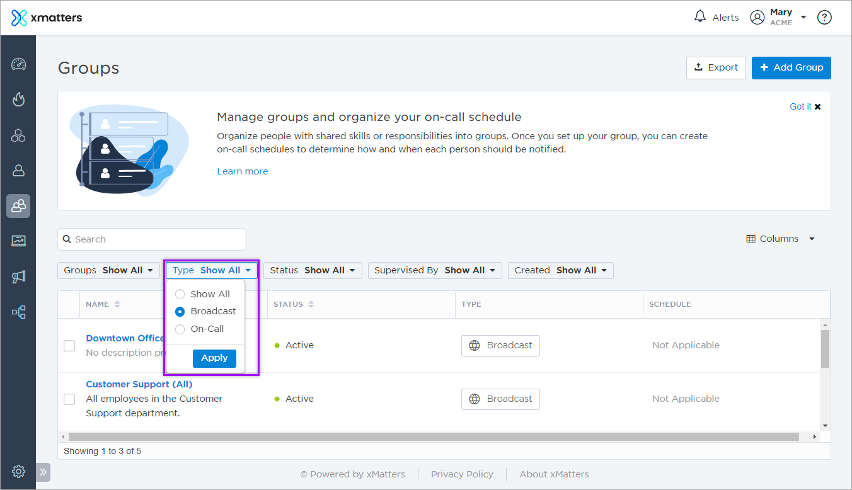Click the vertical table scrollbar thumb
Image resolution: width=852 pixels, height=490 pixels.
click(825, 348)
